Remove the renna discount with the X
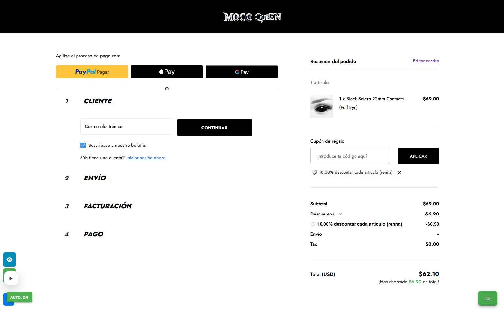Screen dimensions: 504x309 (399, 173)
